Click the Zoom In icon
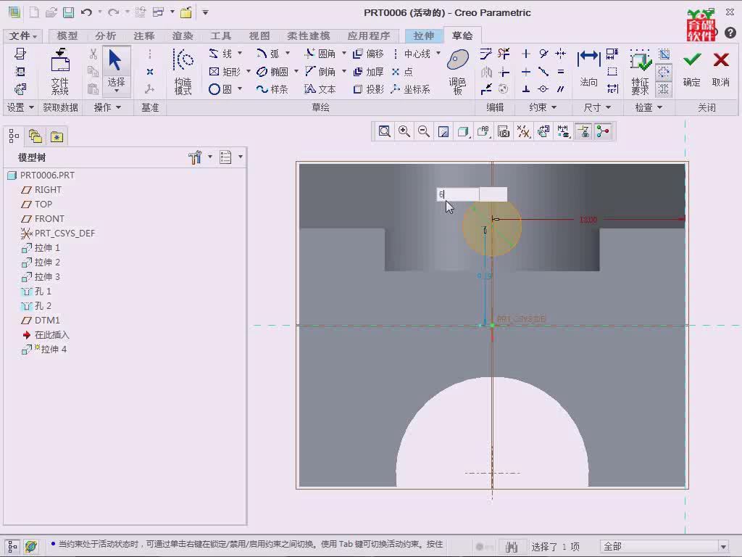This screenshot has width=742, height=557. (x=404, y=131)
